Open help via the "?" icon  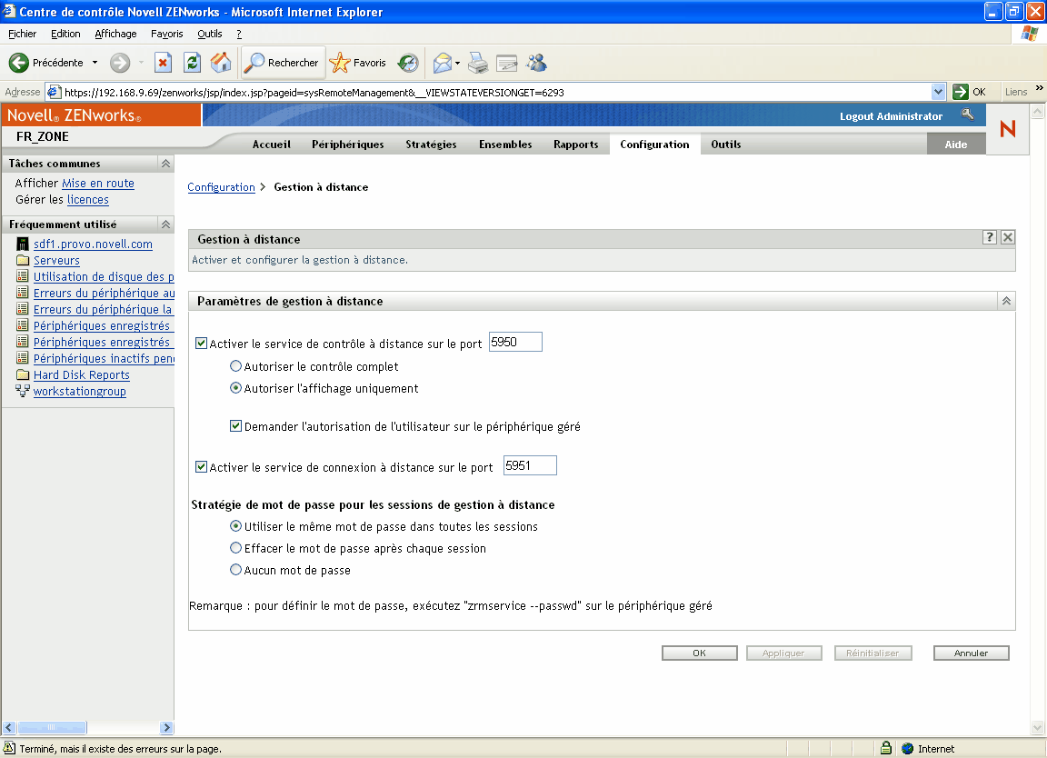(x=990, y=236)
